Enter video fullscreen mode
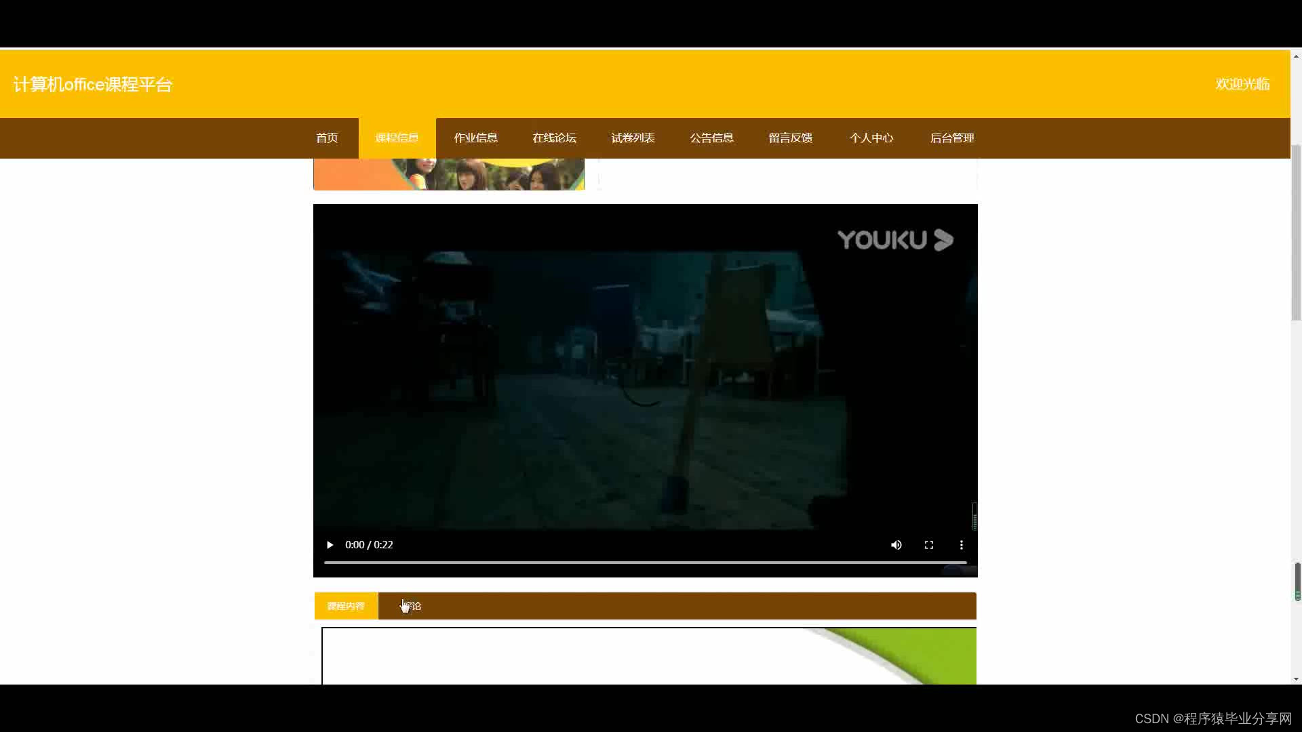This screenshot has height=732, width=1302. pyautogui.click(x=928, y=545)
